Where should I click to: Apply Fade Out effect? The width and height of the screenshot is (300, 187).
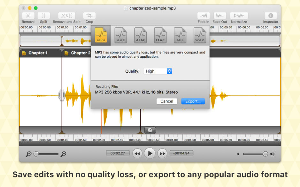[x=220, y=16]
